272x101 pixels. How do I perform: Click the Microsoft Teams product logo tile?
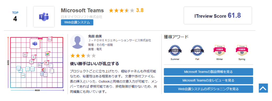click(x=44, y=17)
